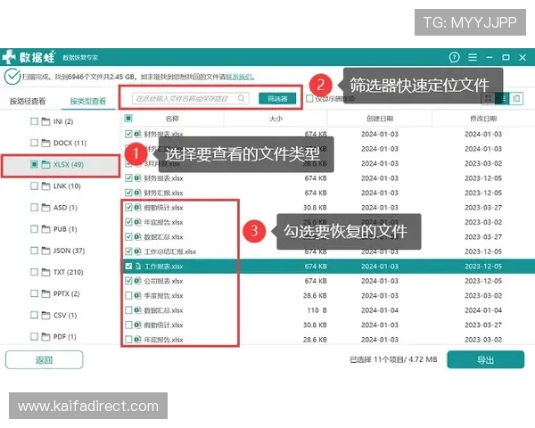Switch to detail preview view icon
535x428 pixels.
click(516, 98)
